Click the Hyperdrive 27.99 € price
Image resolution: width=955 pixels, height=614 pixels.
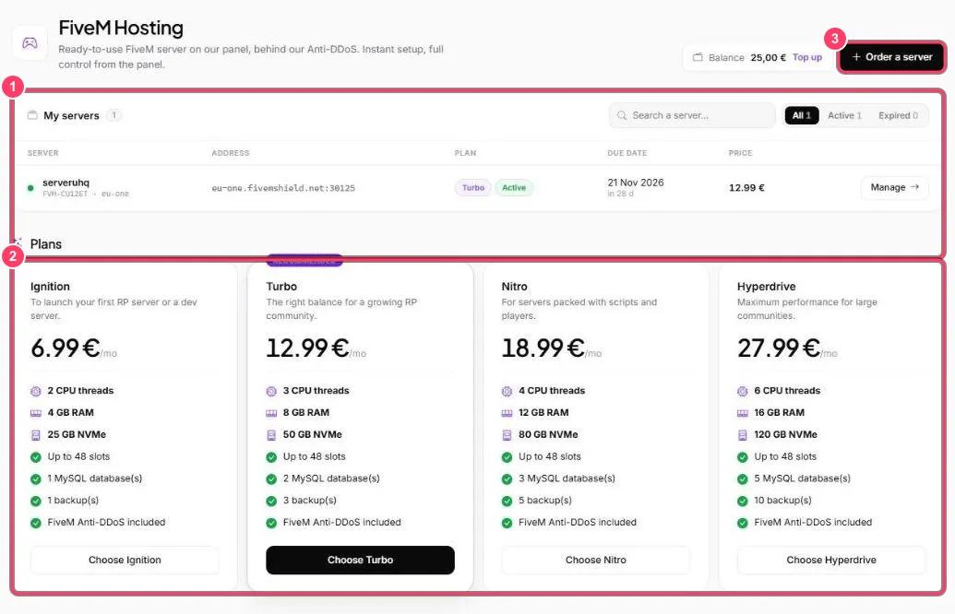coord(779,348)
